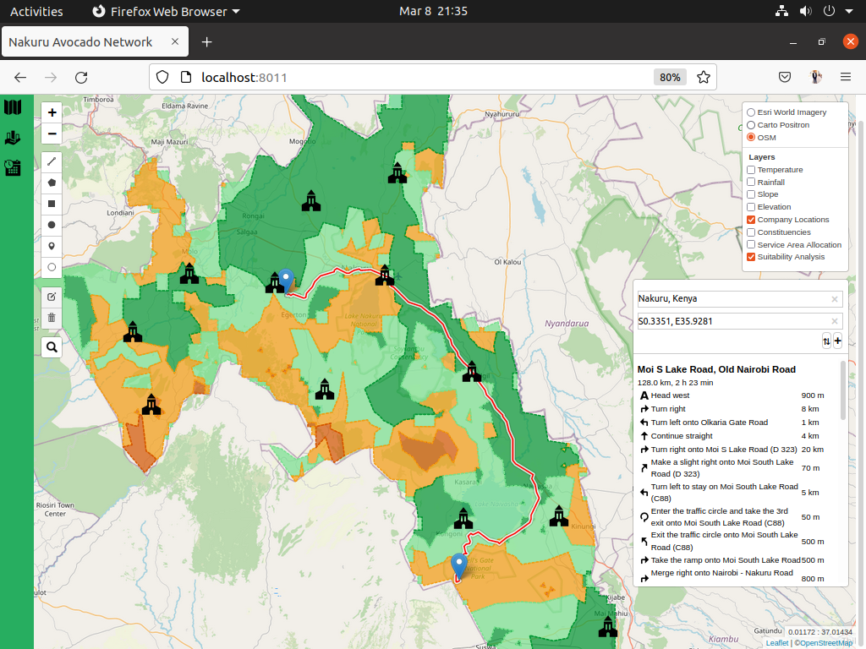866x649 pixels.
Task: Click the map sidebar icon
Action: tap(12, 107)
